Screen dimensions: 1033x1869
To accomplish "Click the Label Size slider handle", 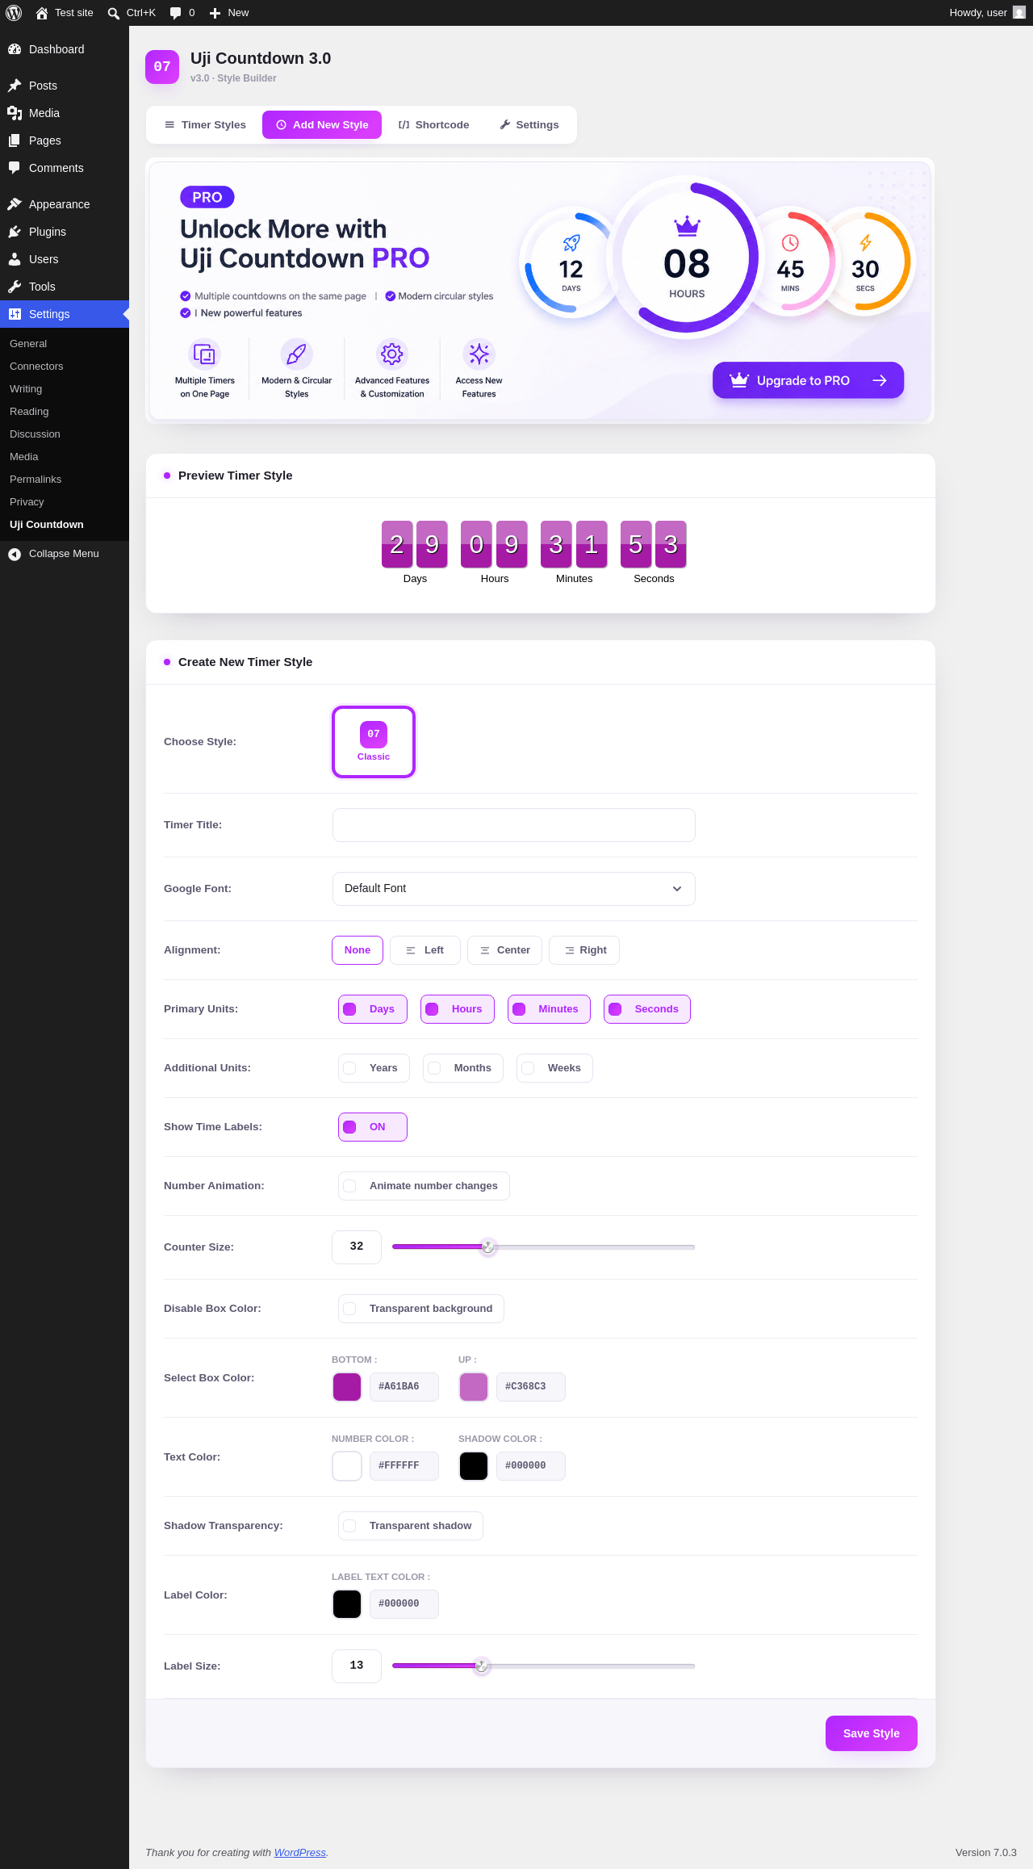I will 482,1666.
